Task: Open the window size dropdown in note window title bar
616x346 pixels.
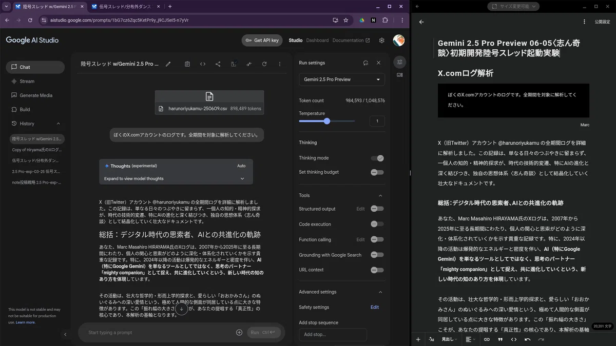Action: pyautogui.click(x=513, y=6)
